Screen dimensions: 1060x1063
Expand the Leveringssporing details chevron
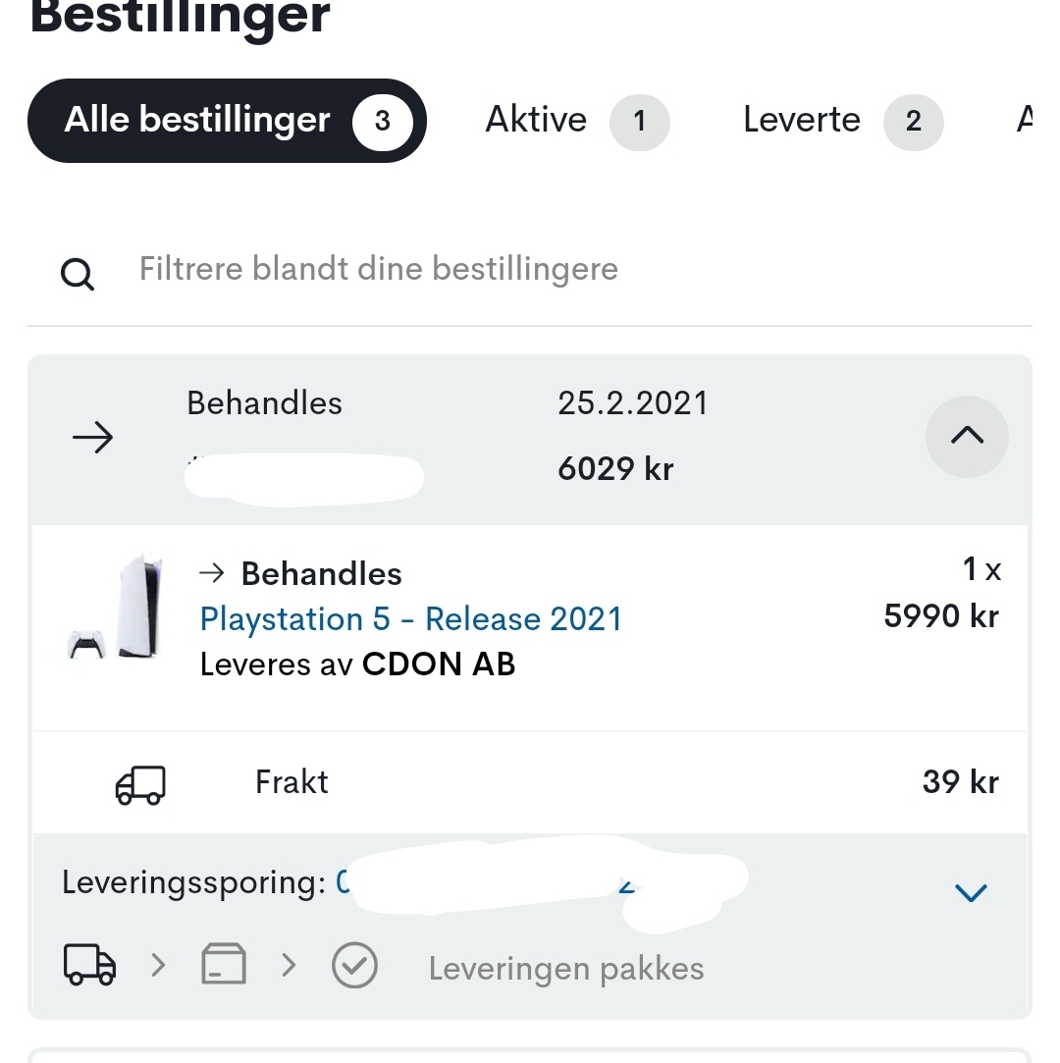pyautogui.click(x=971, y=892)
